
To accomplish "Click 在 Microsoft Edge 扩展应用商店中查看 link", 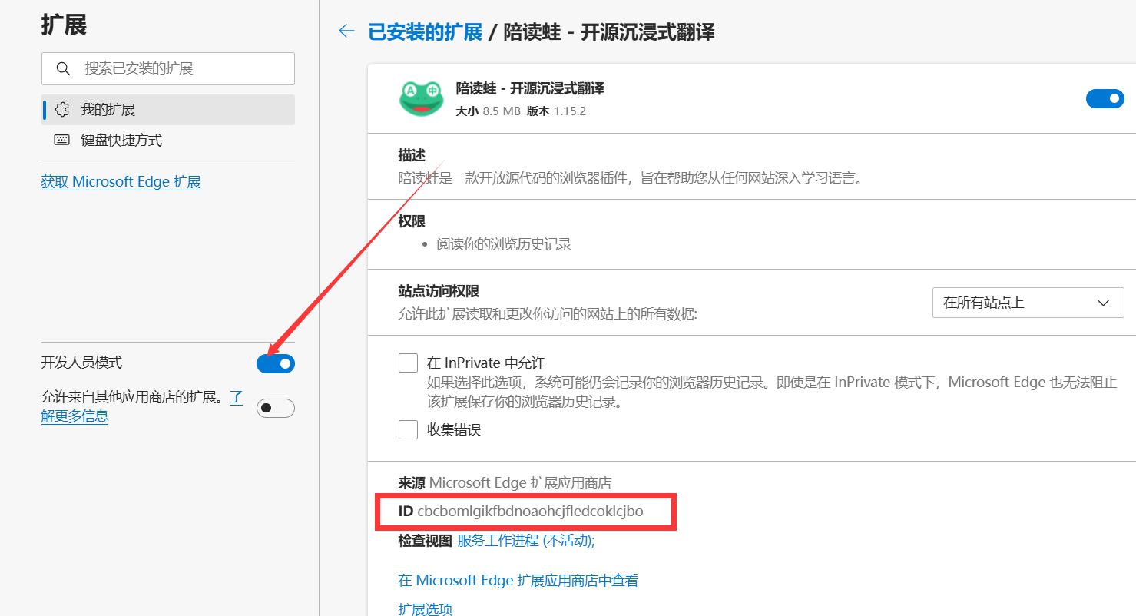I will pyautogui.click(x=518, y=580).
